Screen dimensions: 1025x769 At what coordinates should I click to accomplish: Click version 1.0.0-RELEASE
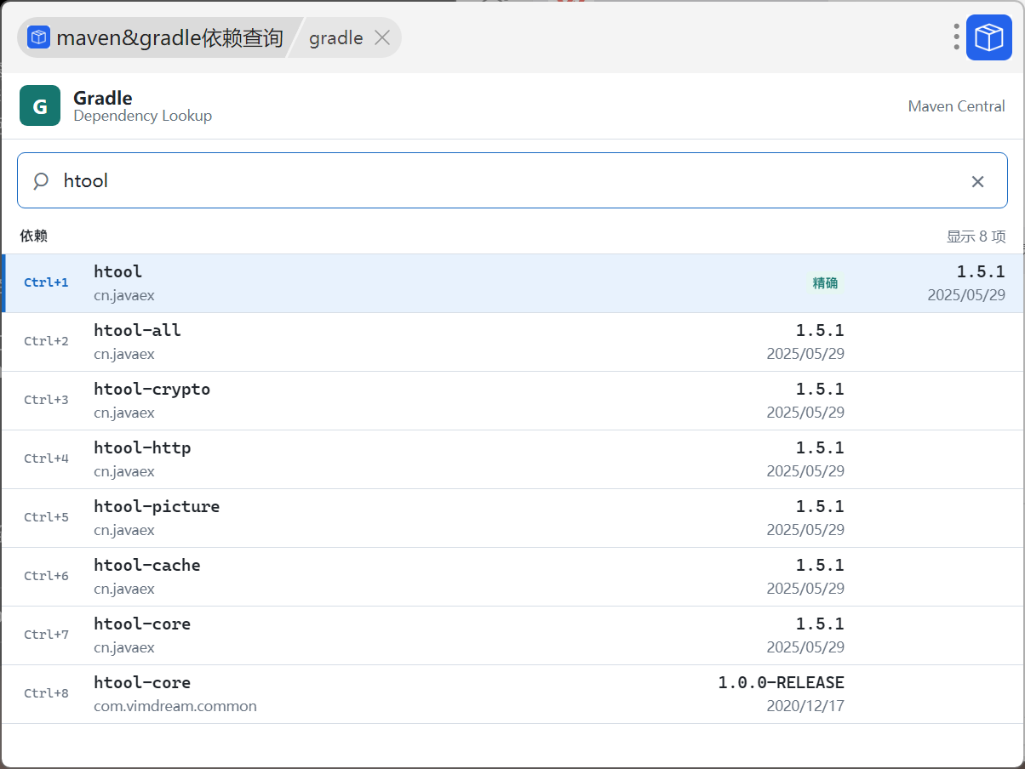(781, 682)
